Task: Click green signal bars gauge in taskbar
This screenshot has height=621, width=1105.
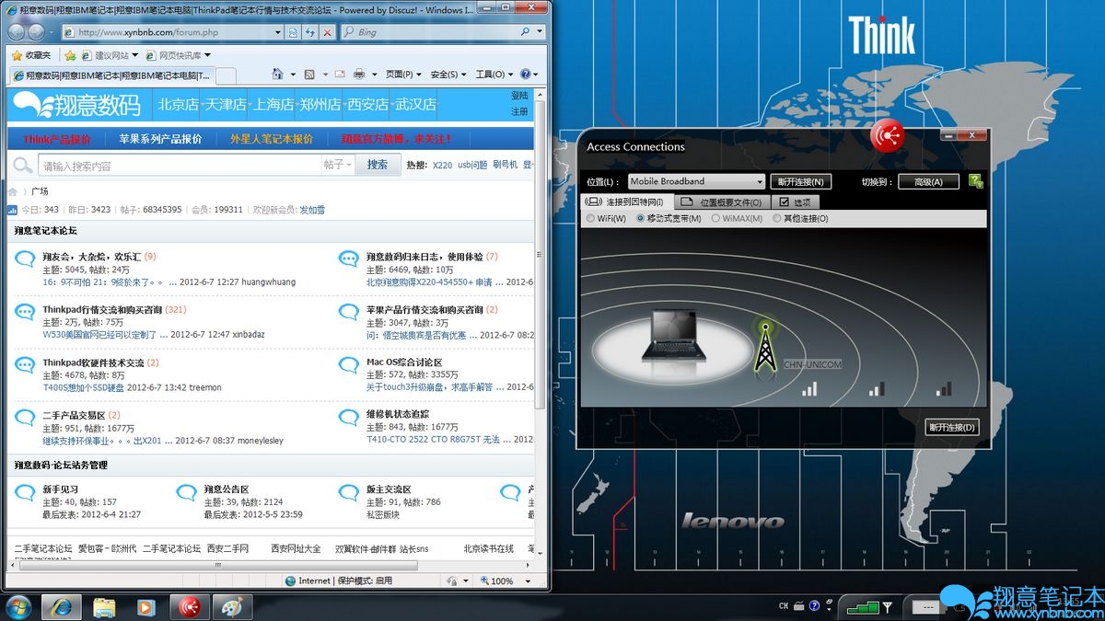Action: (863, 607)
